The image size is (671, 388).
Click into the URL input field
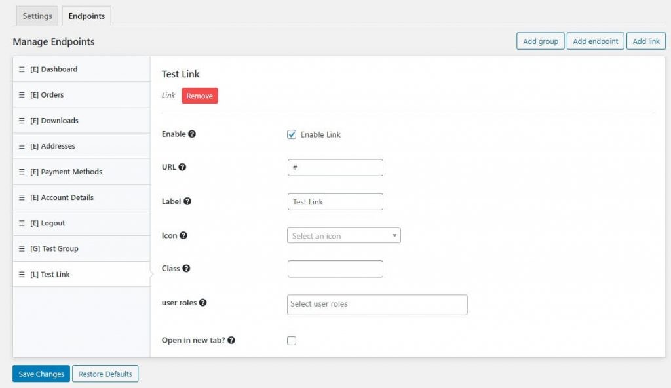click(x=335, y=168)
